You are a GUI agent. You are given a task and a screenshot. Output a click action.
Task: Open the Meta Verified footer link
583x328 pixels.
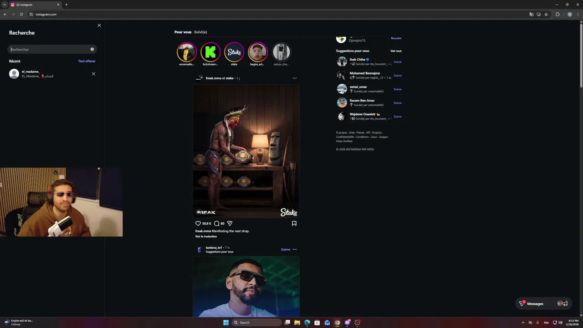tap(344, 141)
